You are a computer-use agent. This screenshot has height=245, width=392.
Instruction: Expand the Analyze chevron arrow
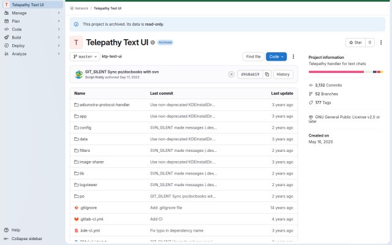pyautogui.click(x=59, y=54)
